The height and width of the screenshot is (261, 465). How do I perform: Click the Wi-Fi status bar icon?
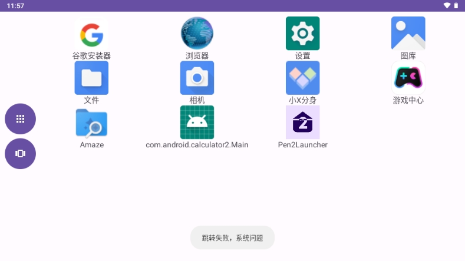[x=447, y=5]
